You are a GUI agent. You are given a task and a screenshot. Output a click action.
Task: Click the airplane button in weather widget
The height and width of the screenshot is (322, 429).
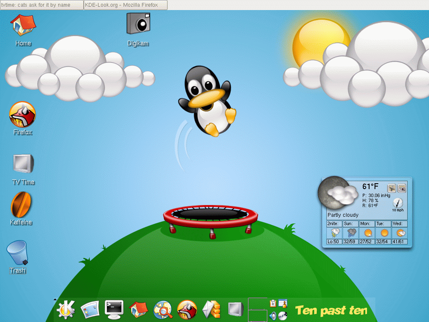point(392,188)
